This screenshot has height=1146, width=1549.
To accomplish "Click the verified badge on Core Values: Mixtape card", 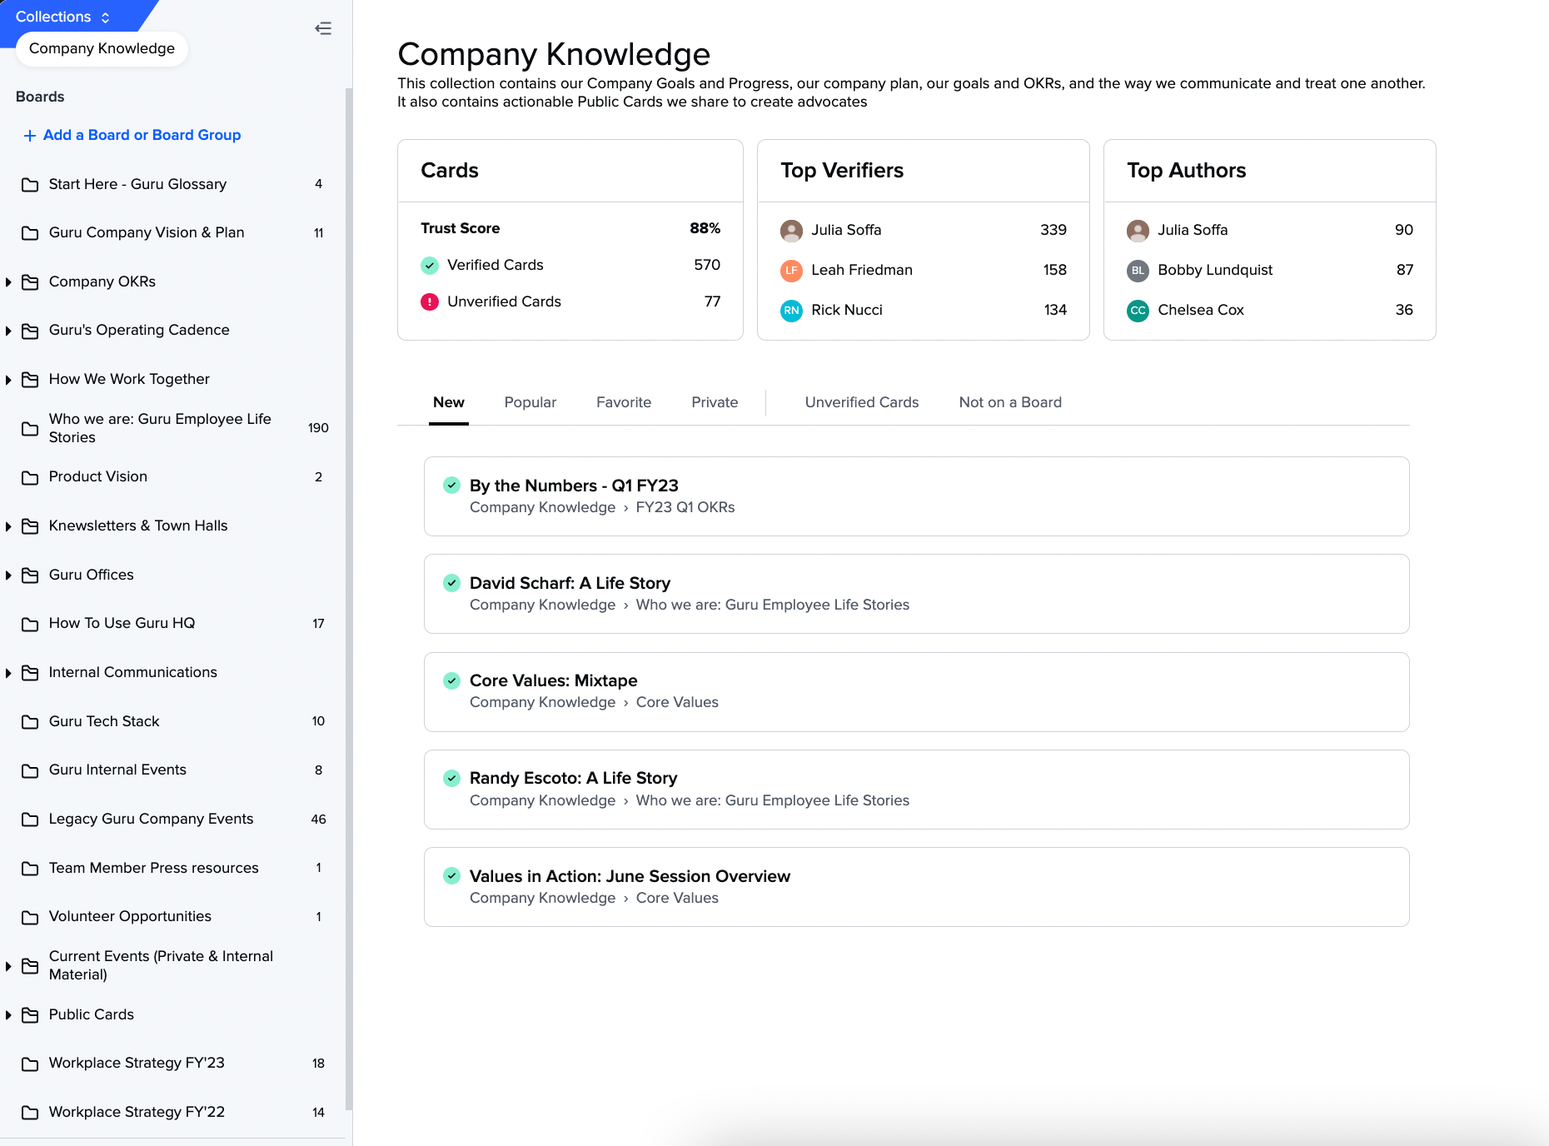I will (451, 680).
